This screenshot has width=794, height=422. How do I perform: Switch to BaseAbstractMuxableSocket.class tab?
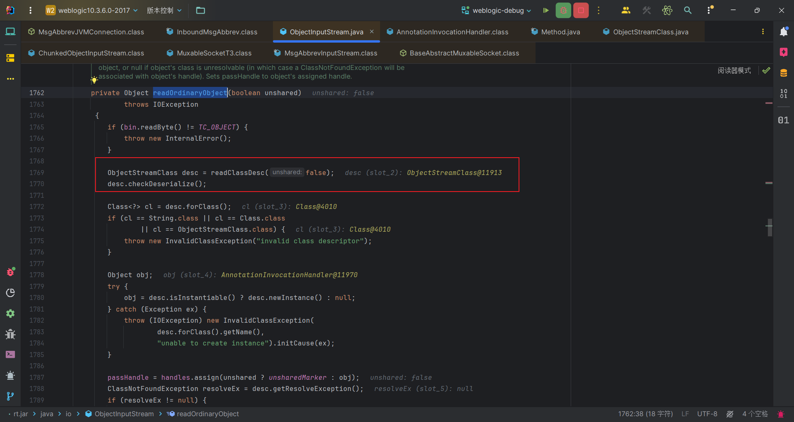(x=459, y=53)
